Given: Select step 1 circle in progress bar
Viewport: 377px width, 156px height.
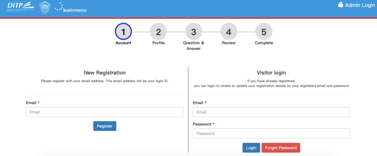Looking at the screenshot, I should coord(123,32).
